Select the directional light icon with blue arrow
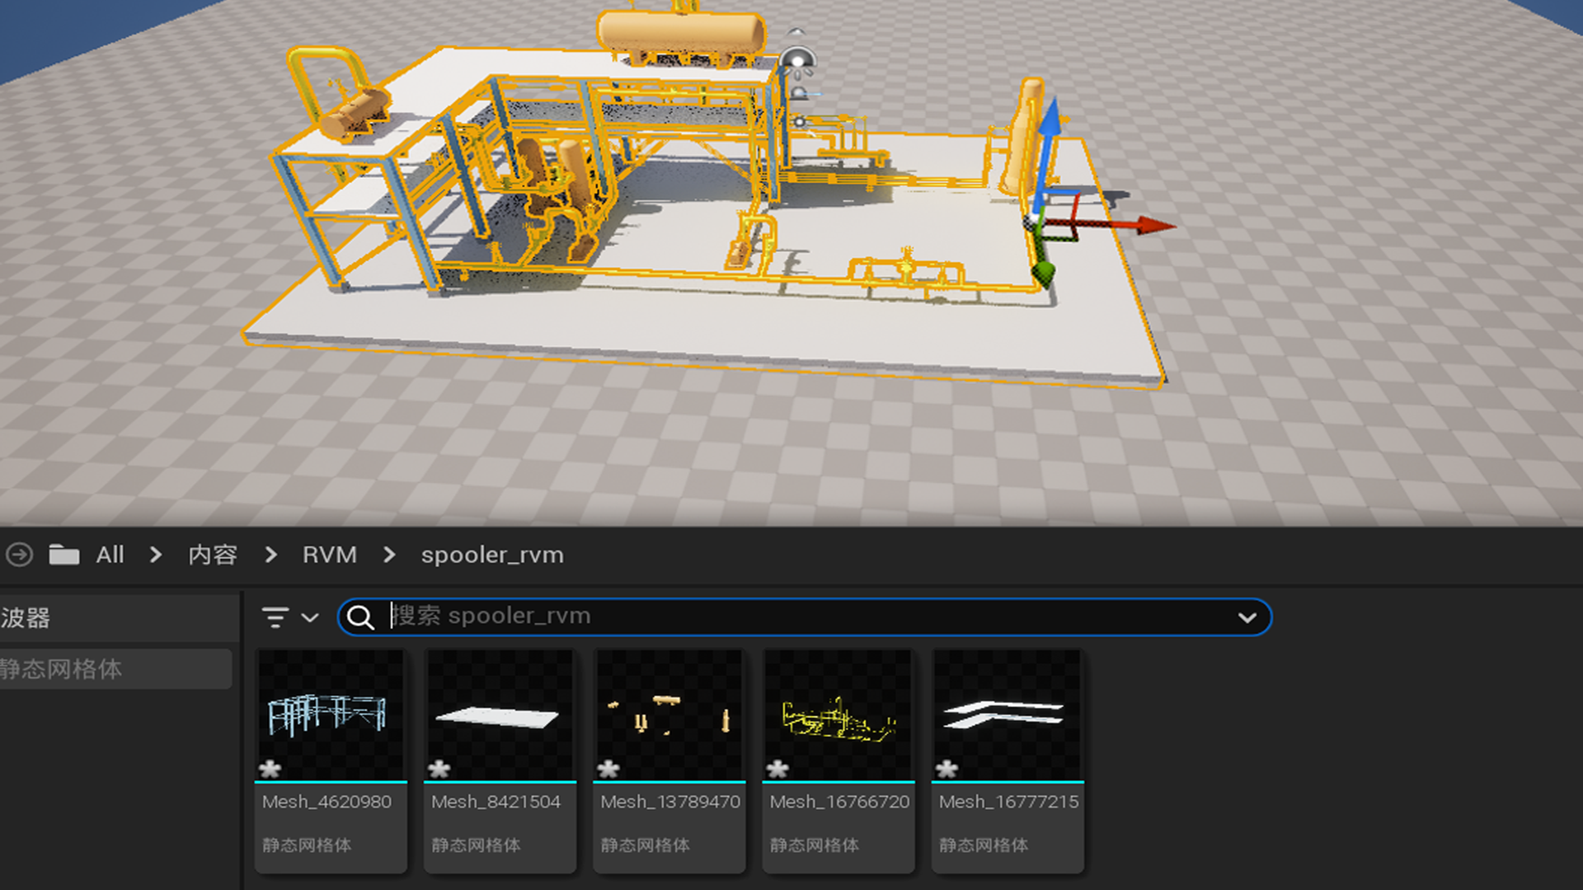This screenshot has height=890, width=1583. [800, 94]
